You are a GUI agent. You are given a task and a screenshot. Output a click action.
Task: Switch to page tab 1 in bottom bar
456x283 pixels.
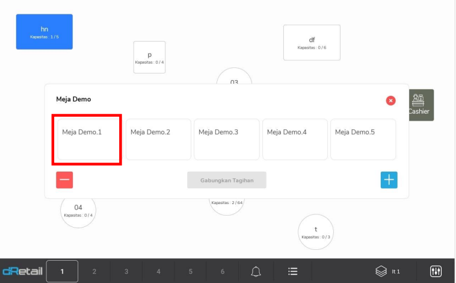(x=62, y=272)
